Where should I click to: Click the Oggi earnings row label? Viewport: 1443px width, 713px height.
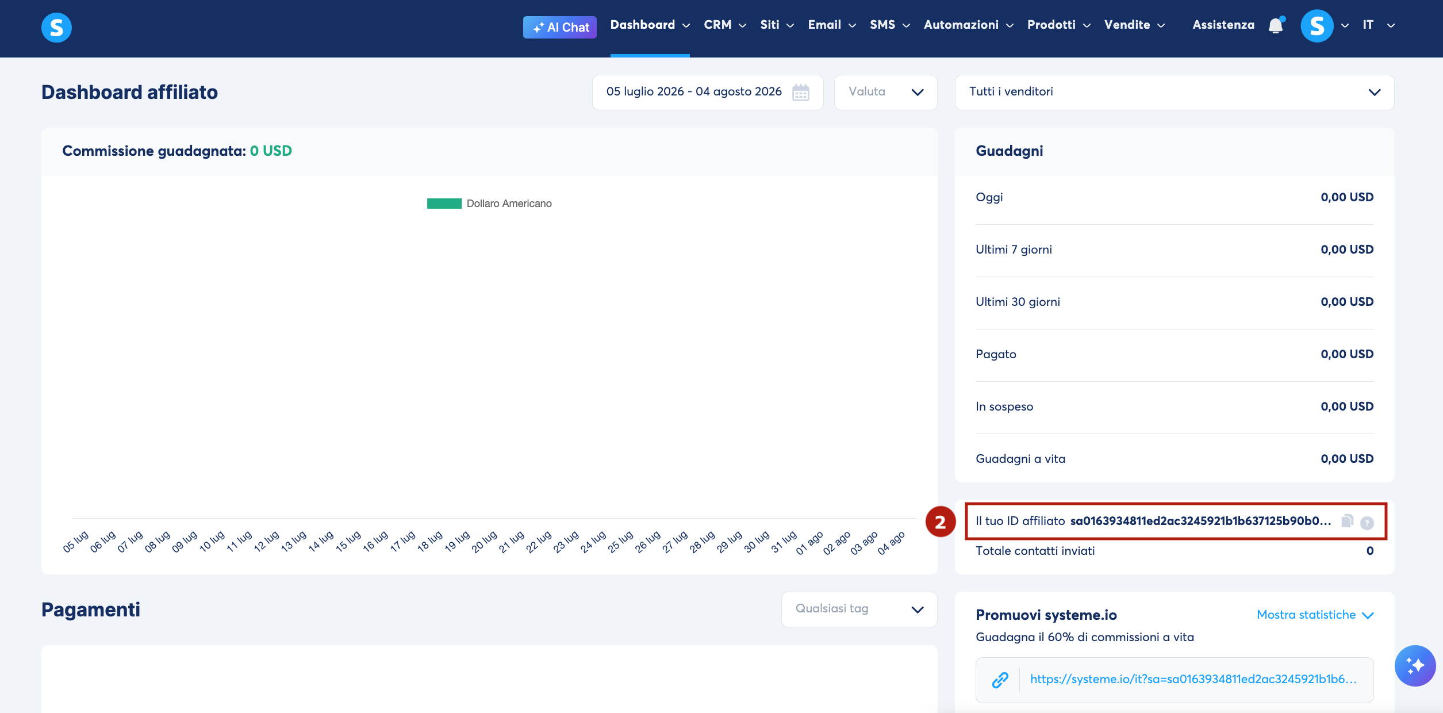(x=989, y=197)
